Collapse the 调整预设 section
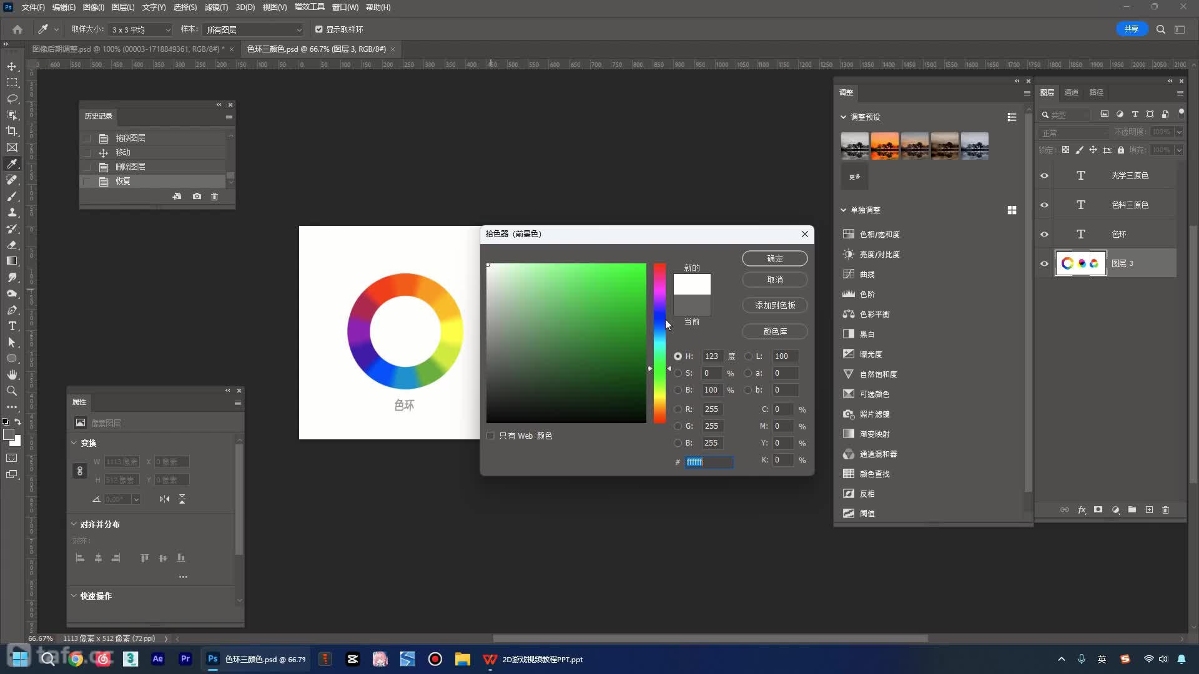1199x674 pixels. 843,117
